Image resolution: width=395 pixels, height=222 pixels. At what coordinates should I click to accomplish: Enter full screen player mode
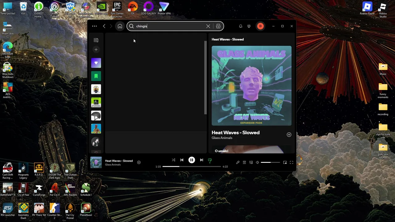pyautogui.click(x=291, y=162)
